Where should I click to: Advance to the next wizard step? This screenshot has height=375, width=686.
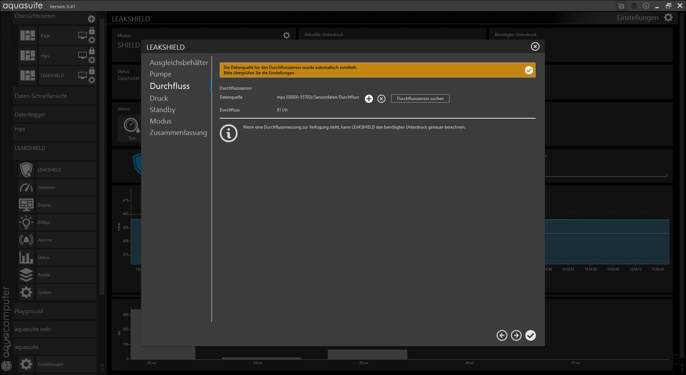coord(516,335)
